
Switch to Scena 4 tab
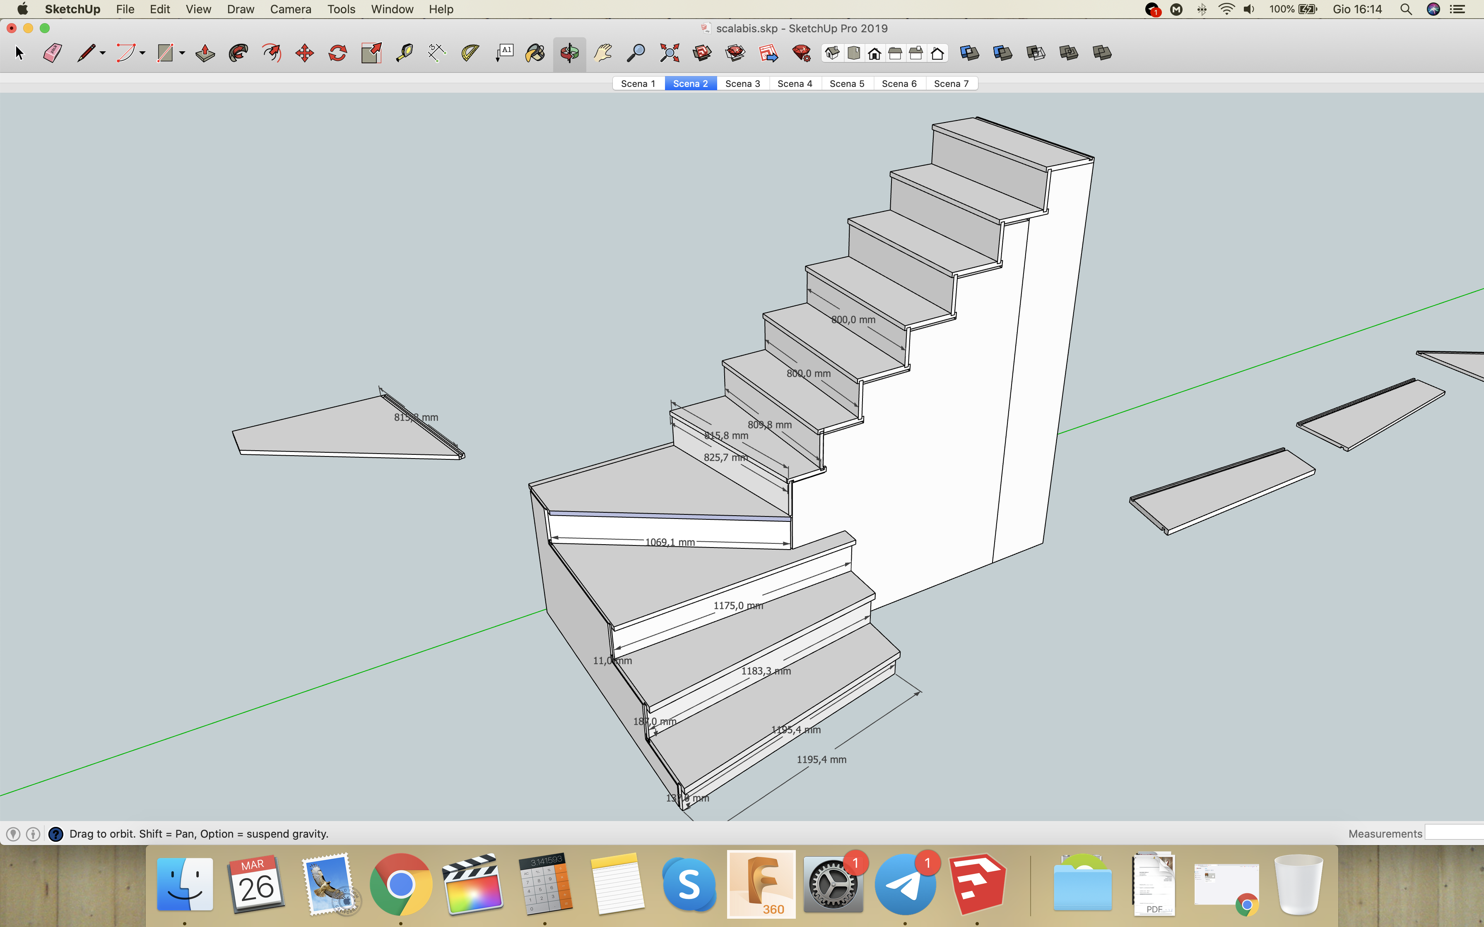click(x=795, y=83)
